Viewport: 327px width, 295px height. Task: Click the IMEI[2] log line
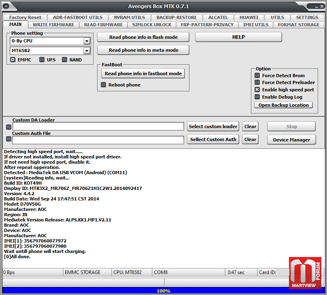[35, 246]
